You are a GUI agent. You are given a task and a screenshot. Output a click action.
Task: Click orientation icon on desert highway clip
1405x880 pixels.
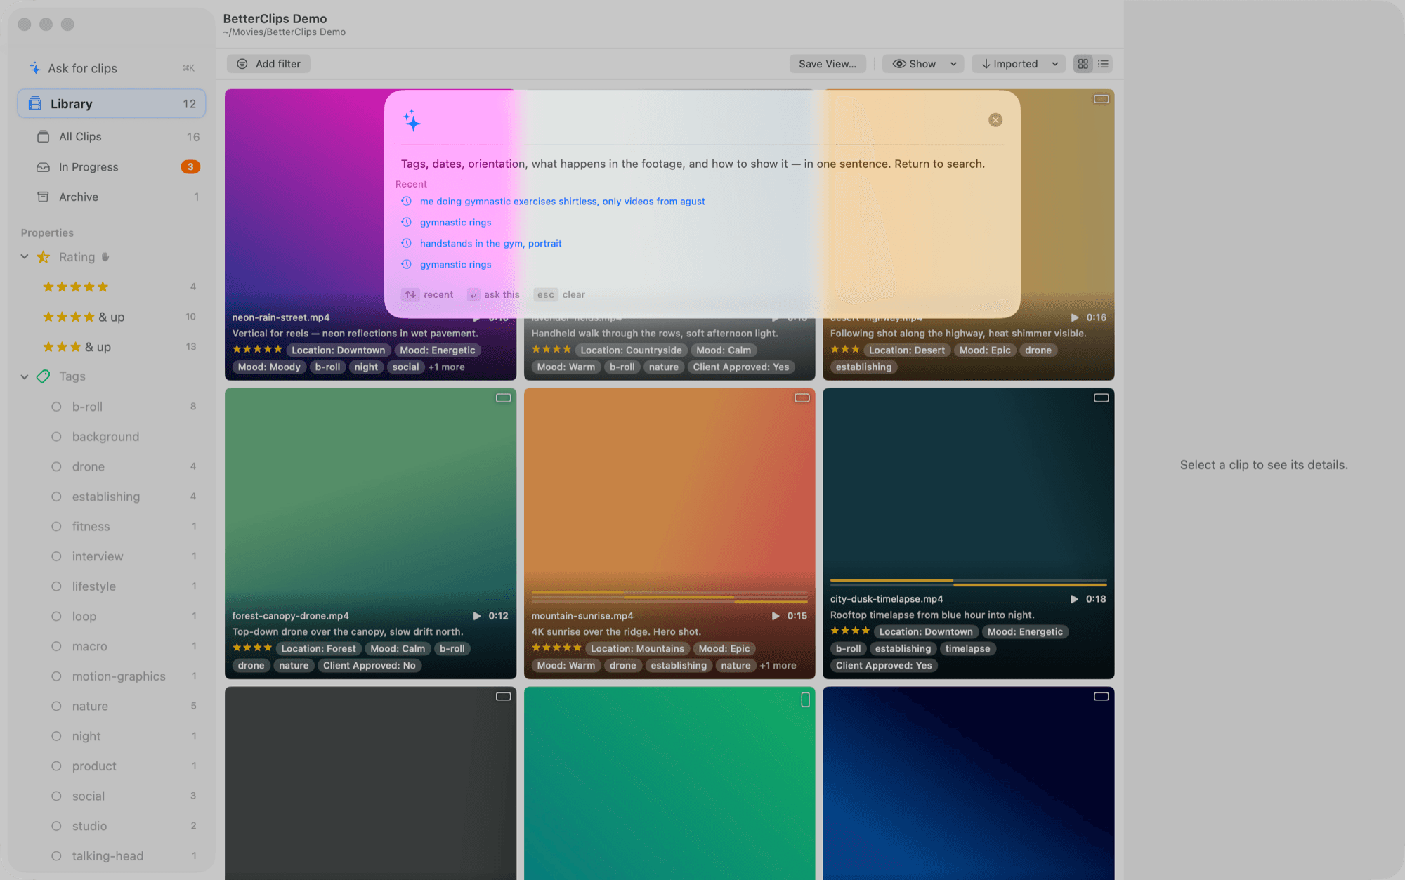pos(1101,99)
